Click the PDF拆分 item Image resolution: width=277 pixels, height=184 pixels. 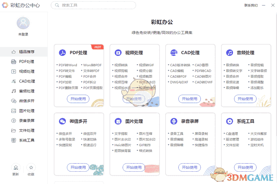pyautogui.click(x=90, y=82)
